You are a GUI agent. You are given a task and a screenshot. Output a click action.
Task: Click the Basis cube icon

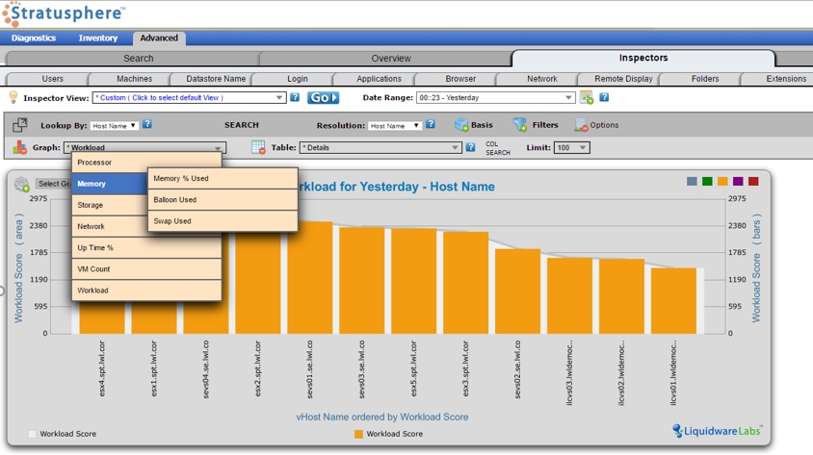coord(461,125)
